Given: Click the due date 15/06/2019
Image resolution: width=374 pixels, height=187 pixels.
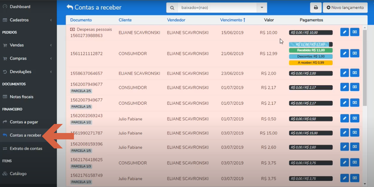Looking at the screenshot, I should click(x=232, y=32).
